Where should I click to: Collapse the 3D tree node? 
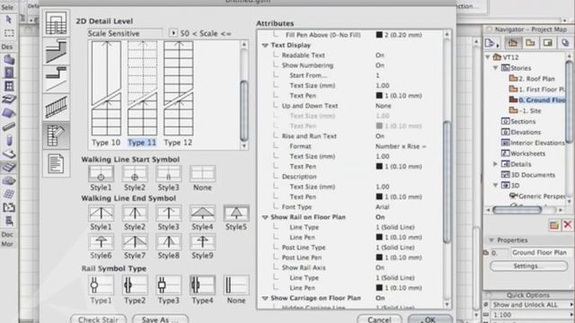click(495, 186)
